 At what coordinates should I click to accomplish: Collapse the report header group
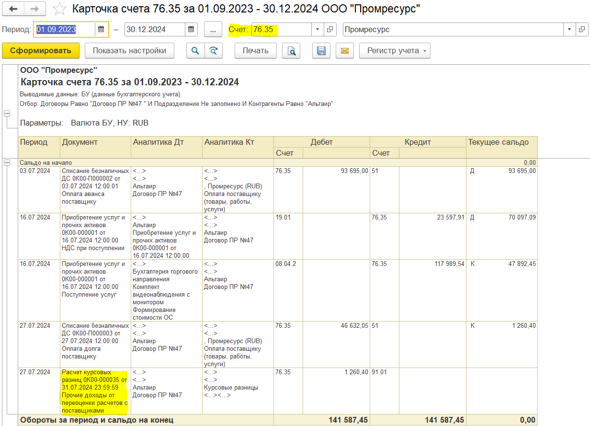tap(7, 114)
